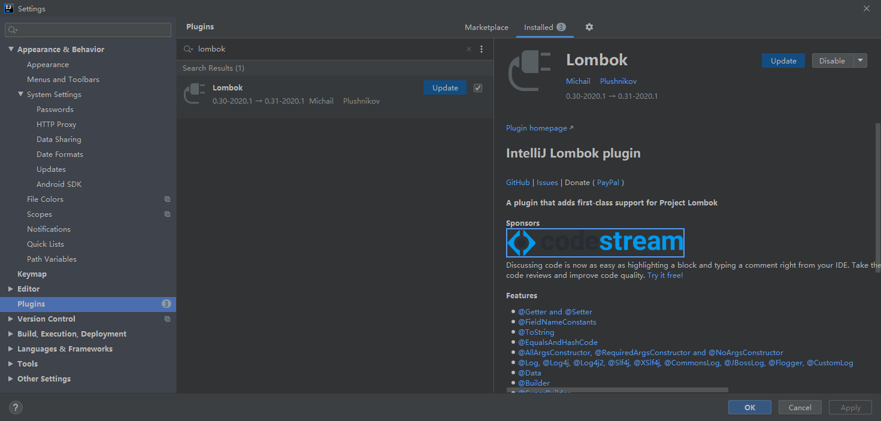Image resolution: width=881 pixels, height=421 pixels.
Task: Click the large Lombok plugin logo
Action: pyautogui.click(x=529, y=72)
